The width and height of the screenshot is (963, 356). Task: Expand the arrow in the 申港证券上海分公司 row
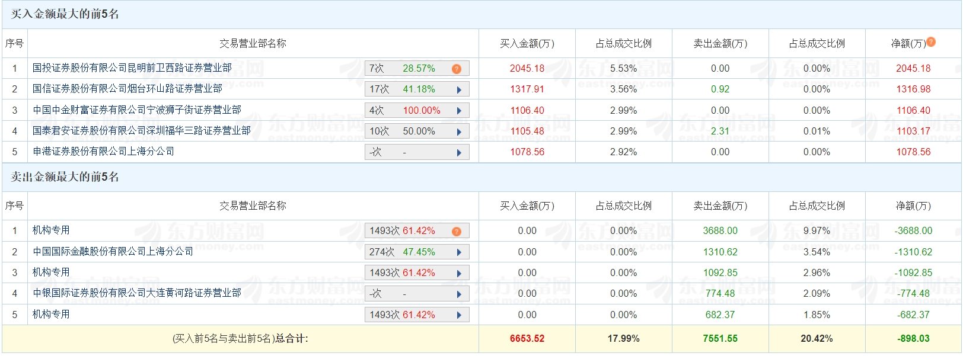459,152
